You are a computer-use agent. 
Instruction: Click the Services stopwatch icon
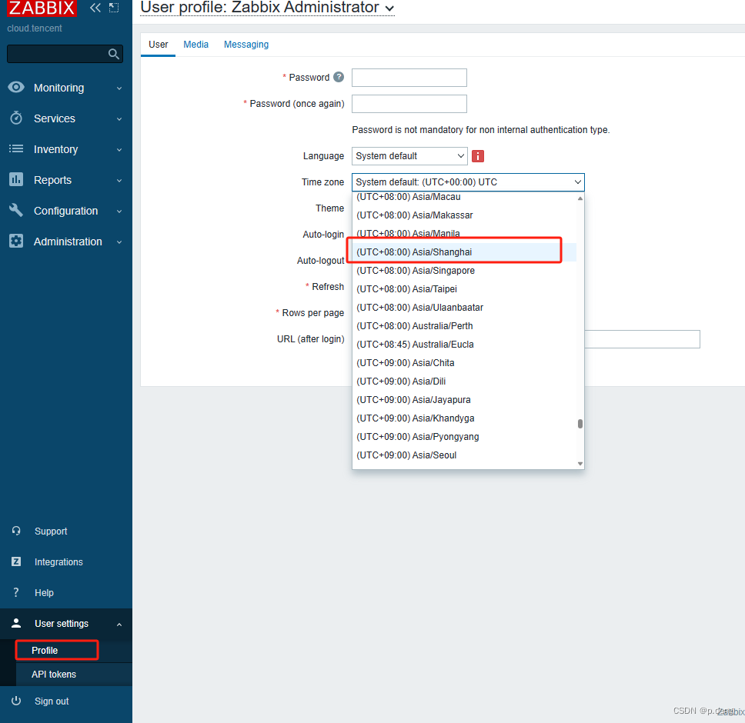(x=16, y=118)
